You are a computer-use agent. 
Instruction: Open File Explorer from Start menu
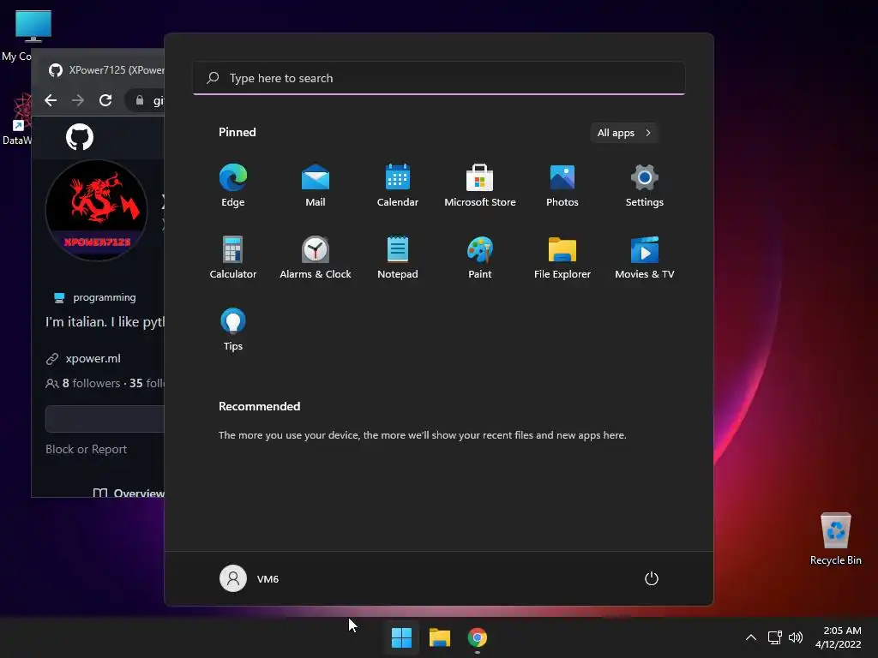click(562, 257)
